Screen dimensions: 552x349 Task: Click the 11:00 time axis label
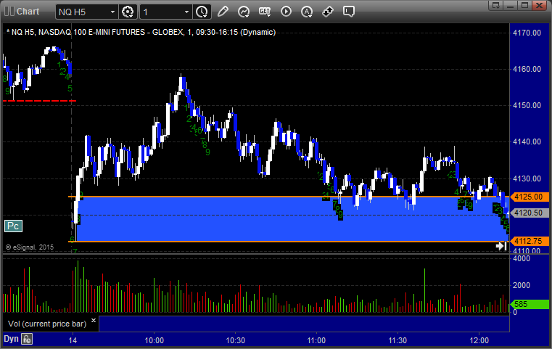pyautogui.click(x=316, y=340)
